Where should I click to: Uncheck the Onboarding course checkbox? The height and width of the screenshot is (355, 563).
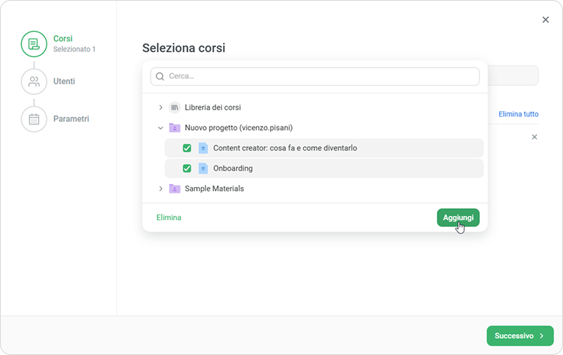click(x=187, y=168)
